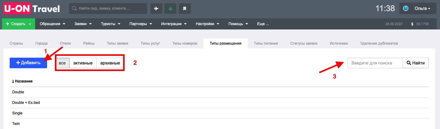
Task: Select the Типы размещения tab
Action: 226,43
